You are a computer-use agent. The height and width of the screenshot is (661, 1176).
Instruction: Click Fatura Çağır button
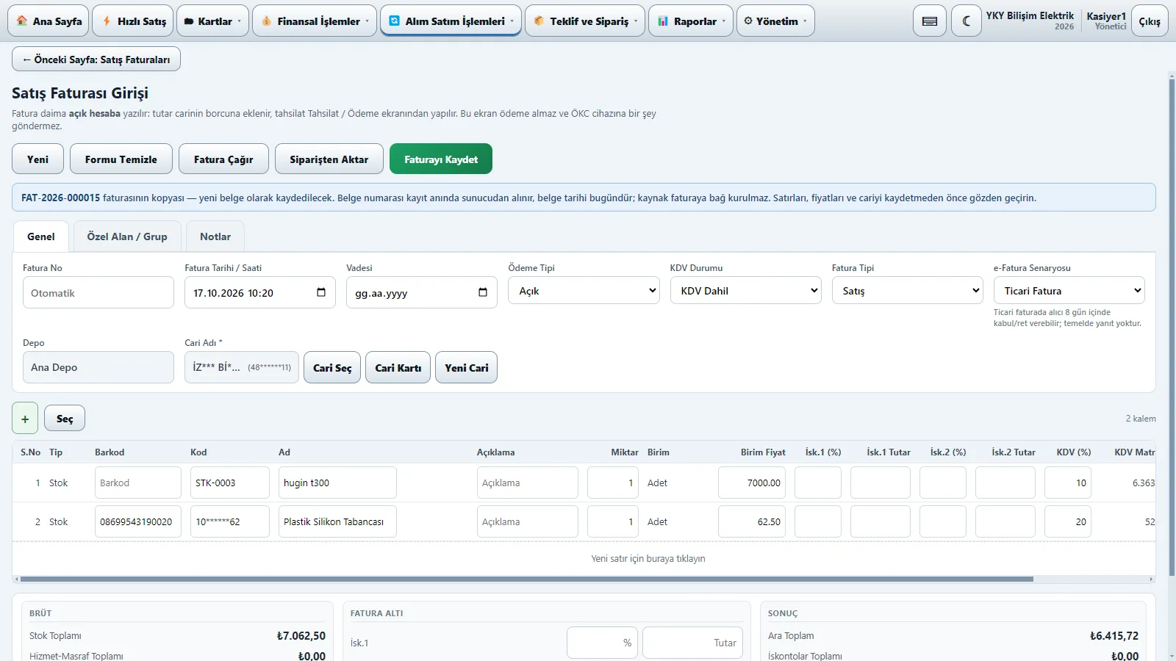click(x=223, y=159)
